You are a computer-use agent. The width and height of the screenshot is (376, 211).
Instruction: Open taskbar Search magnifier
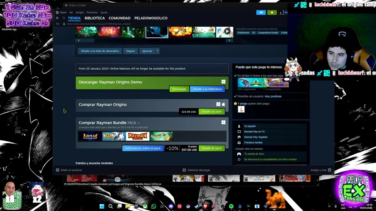point(110,206)
